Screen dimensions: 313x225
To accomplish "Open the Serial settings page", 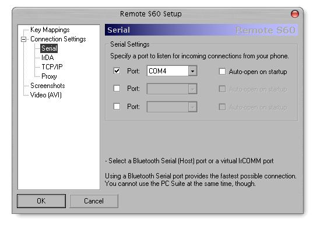I will [x=49, y=48].
